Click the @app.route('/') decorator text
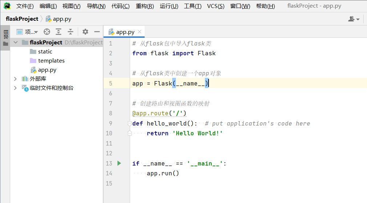The image size is (367, 203). pyautogui.click(x=159, y=114)
